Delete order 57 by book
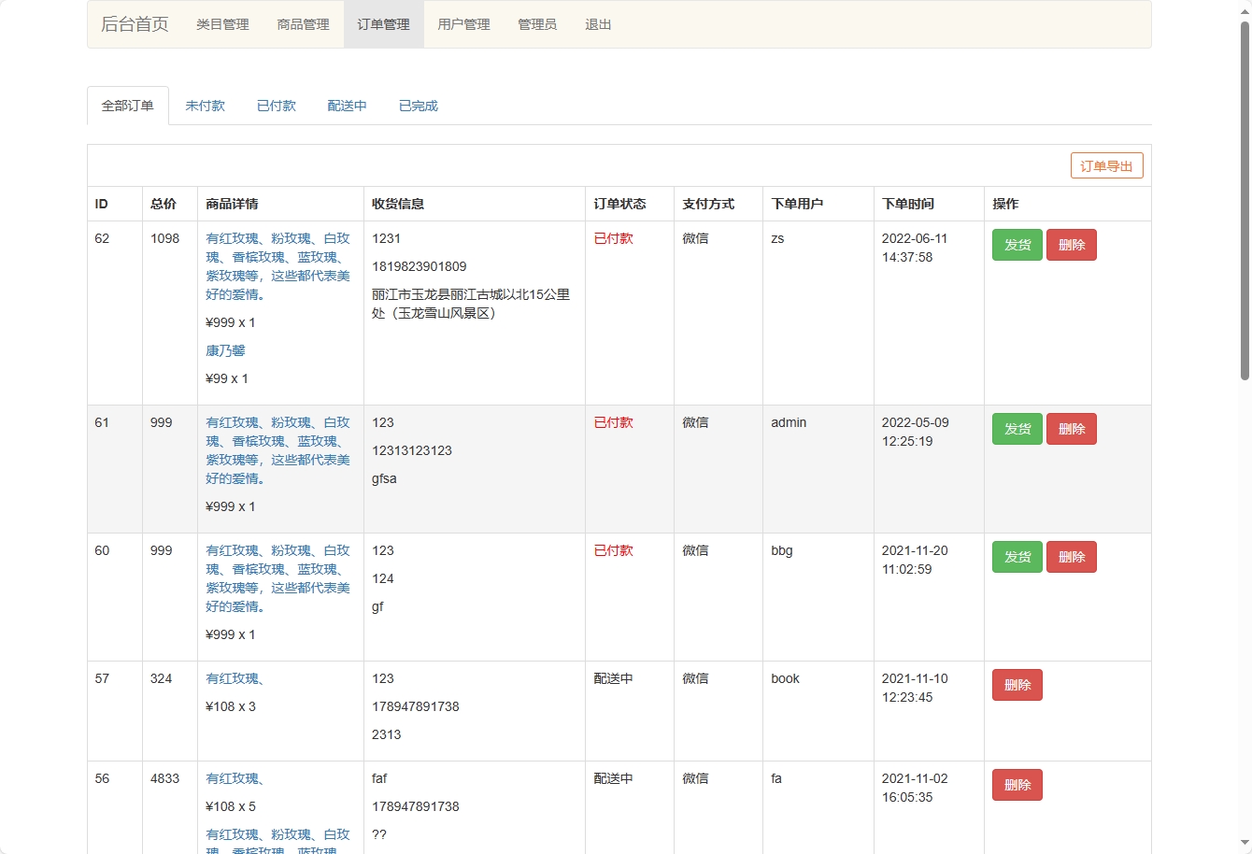 (1017, 685)
